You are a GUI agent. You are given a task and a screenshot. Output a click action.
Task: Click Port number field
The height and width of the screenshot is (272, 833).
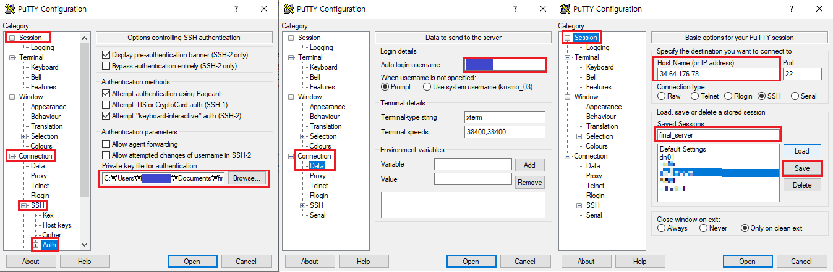tap(802, 74)
